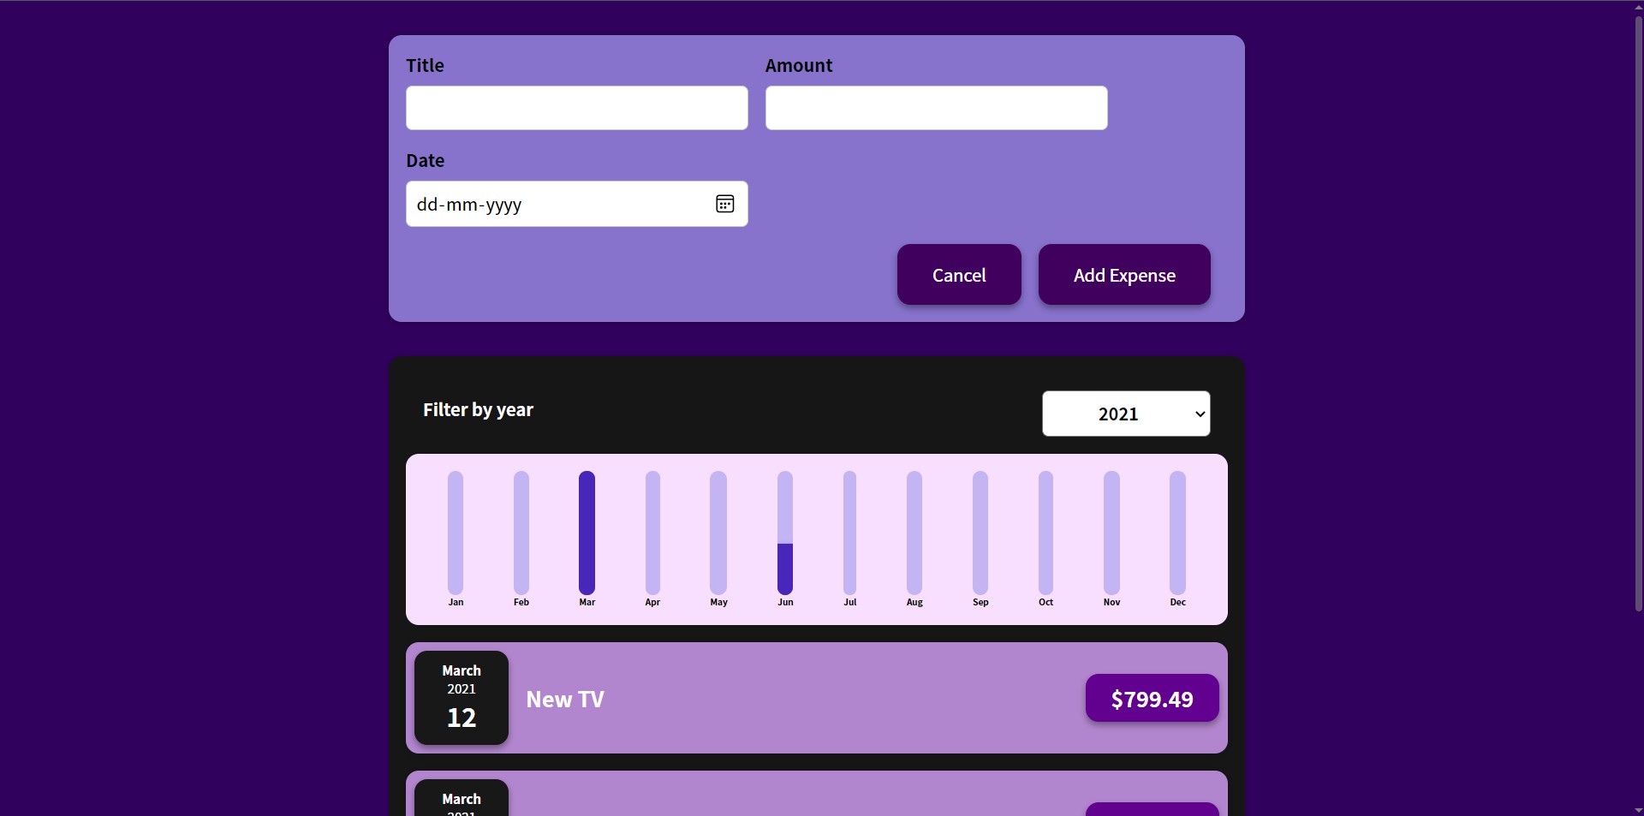
Task: Click the Feb chart bar
Action: pyautogui.click(x=521, y=533)
